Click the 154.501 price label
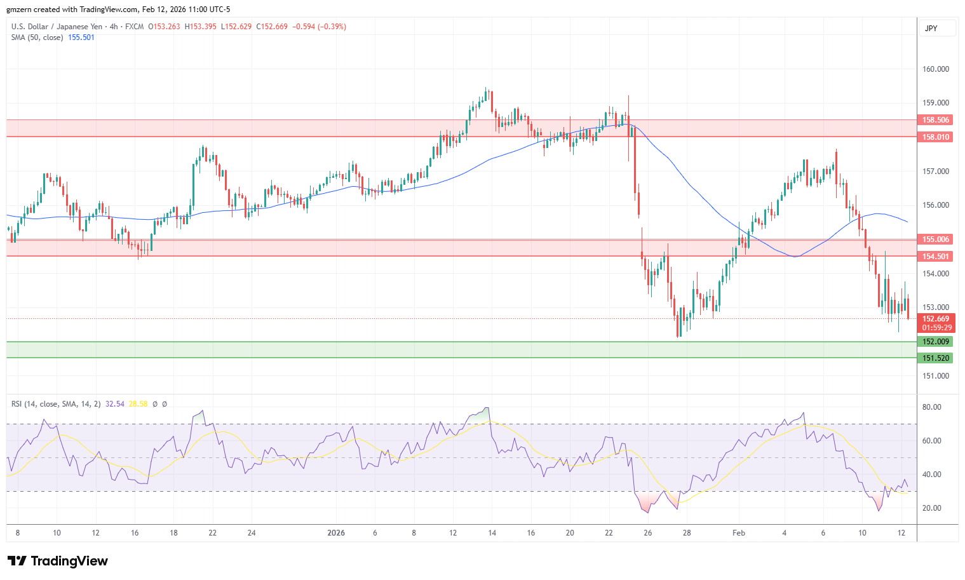965x580 pixels. coord(936,257)
